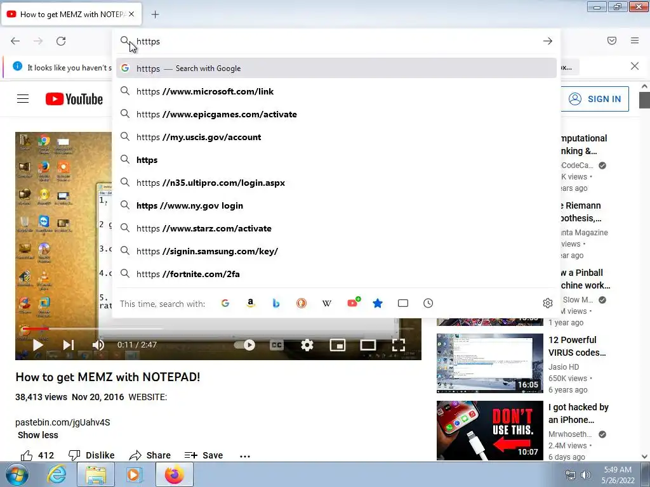Viewport: 650px width, 487px height.
Task: Pick the fortnite.com/2fa suggestion
Action: coord(336,274)
